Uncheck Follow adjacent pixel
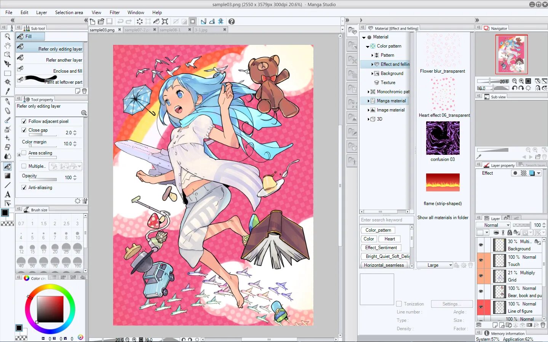Screen dimensions: 548x342 pos(24,121)
